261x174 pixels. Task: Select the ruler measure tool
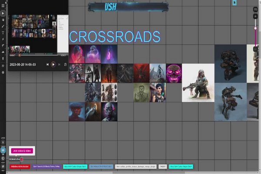[x=3, y=45]
